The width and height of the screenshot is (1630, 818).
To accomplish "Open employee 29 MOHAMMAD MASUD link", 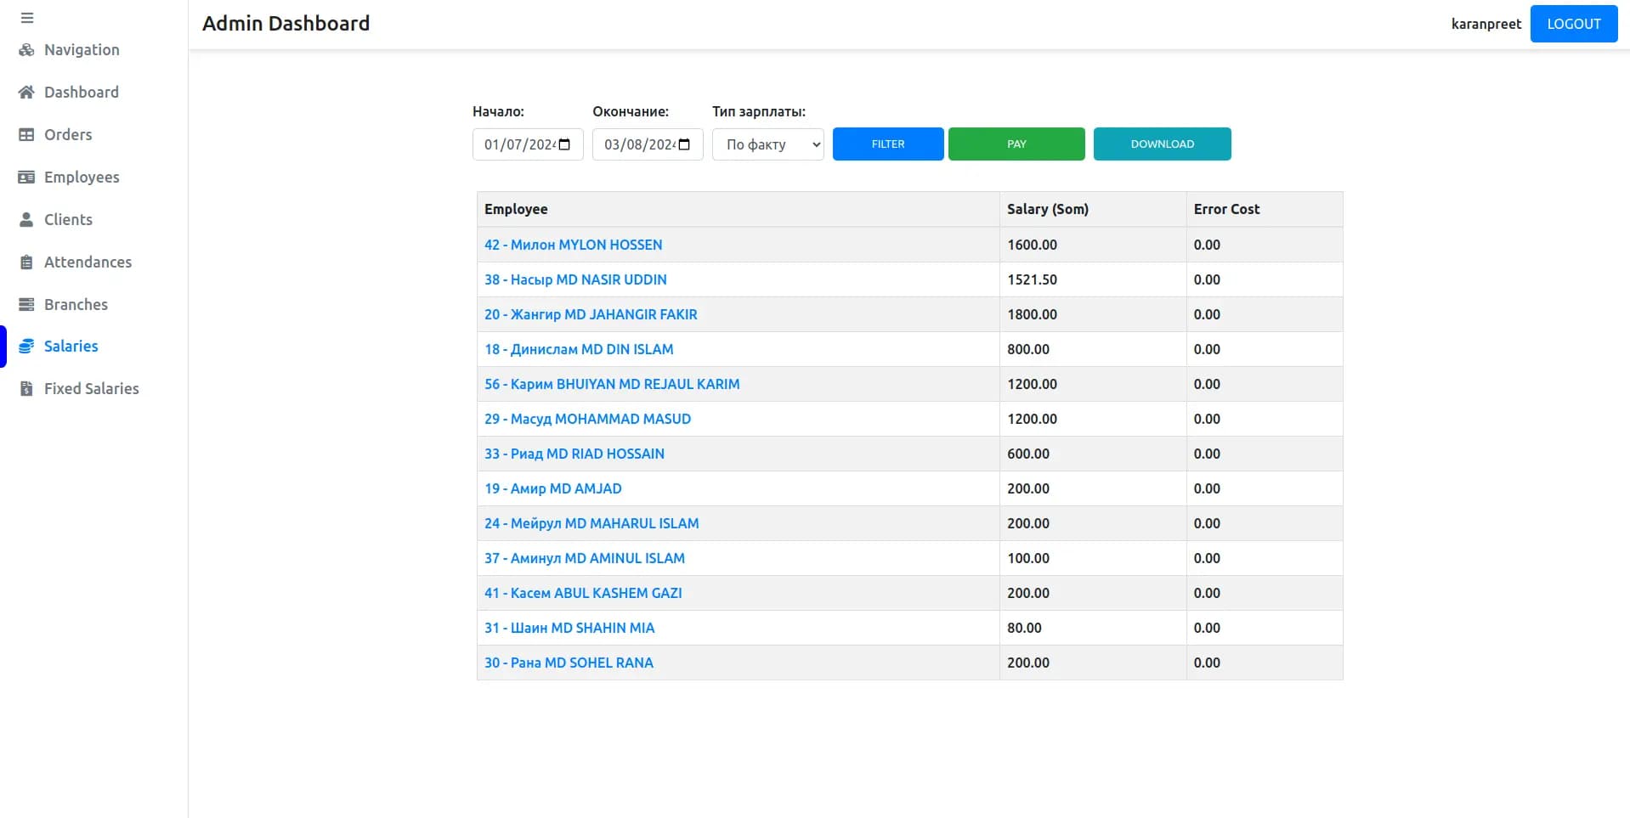I will pos(588,419).
